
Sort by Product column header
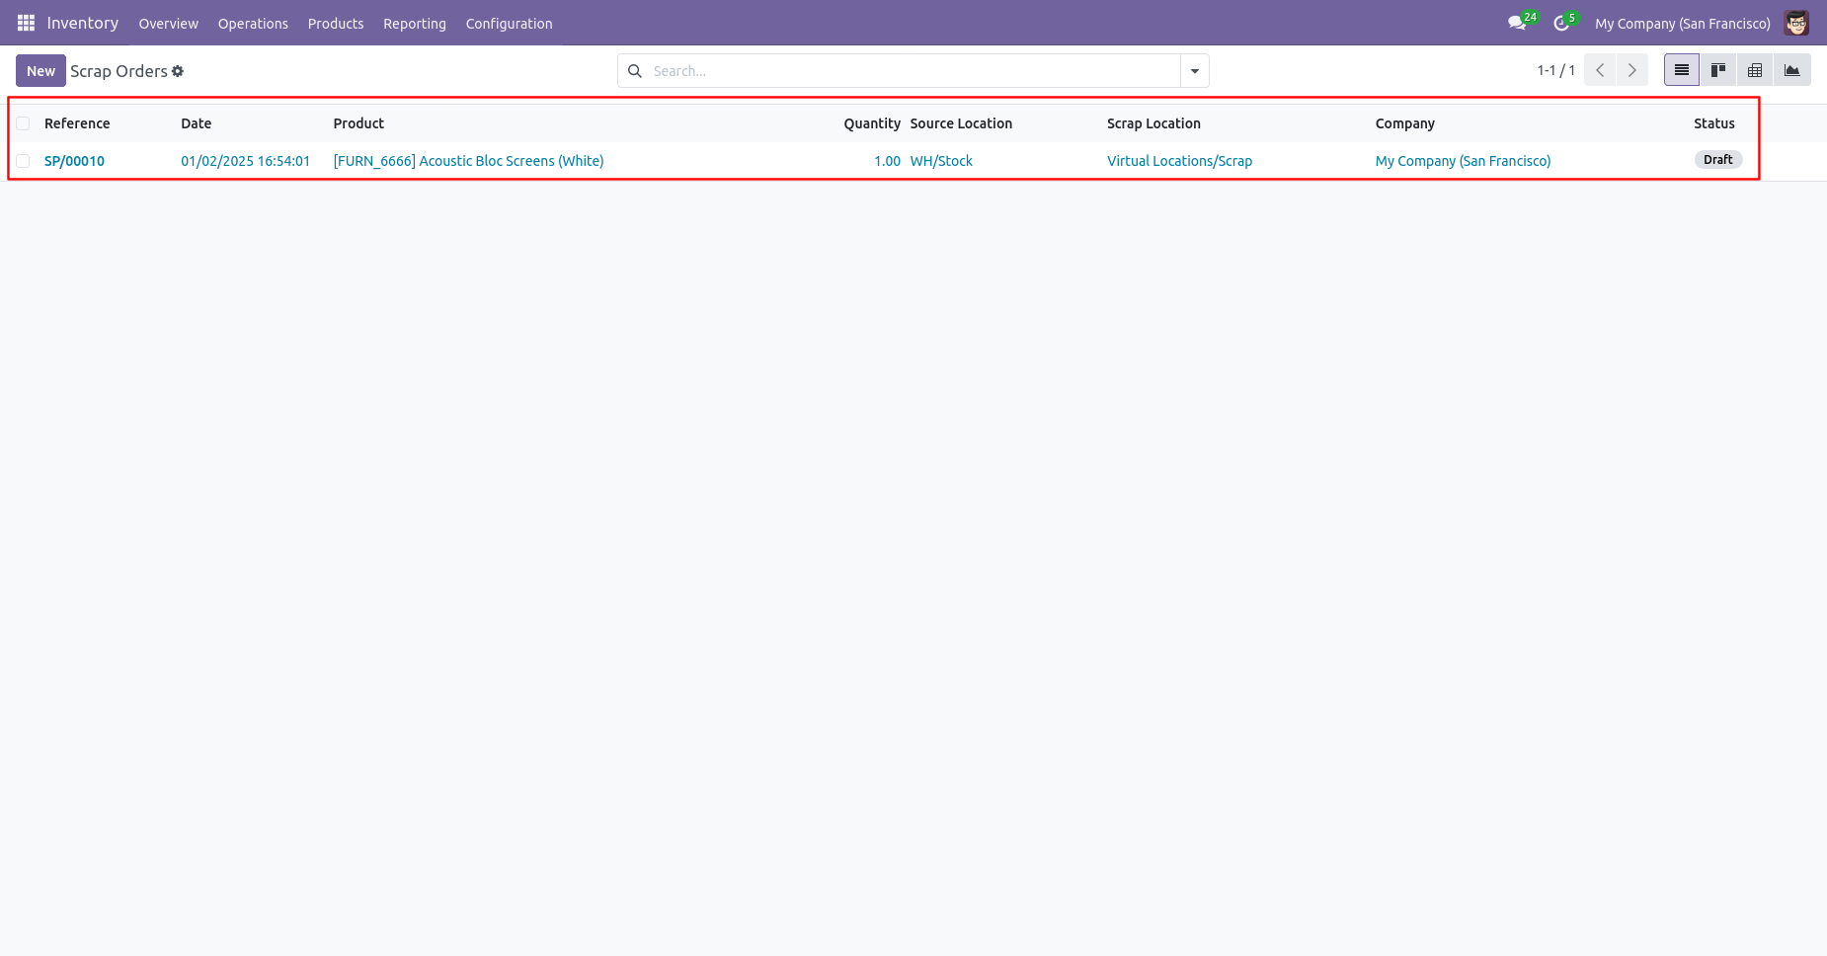click(x=358, y=123)
